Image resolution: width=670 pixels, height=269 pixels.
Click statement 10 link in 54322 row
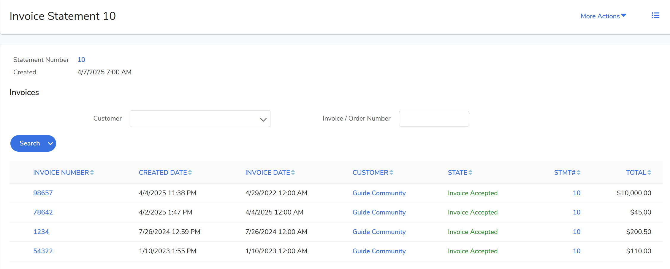click(576, 251)
